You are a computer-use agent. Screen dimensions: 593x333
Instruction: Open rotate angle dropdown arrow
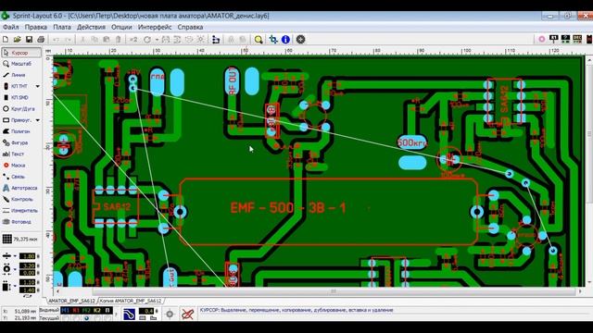pos(157,39)
